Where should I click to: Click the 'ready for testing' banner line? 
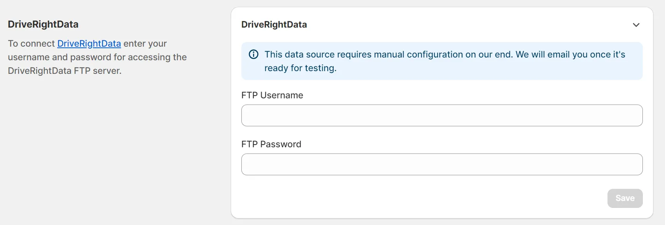(x=300, y=68)
